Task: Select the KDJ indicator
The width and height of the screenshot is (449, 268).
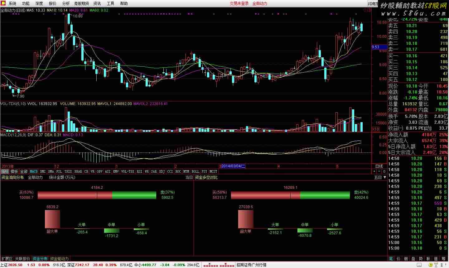Action: [x=162, y=171]
